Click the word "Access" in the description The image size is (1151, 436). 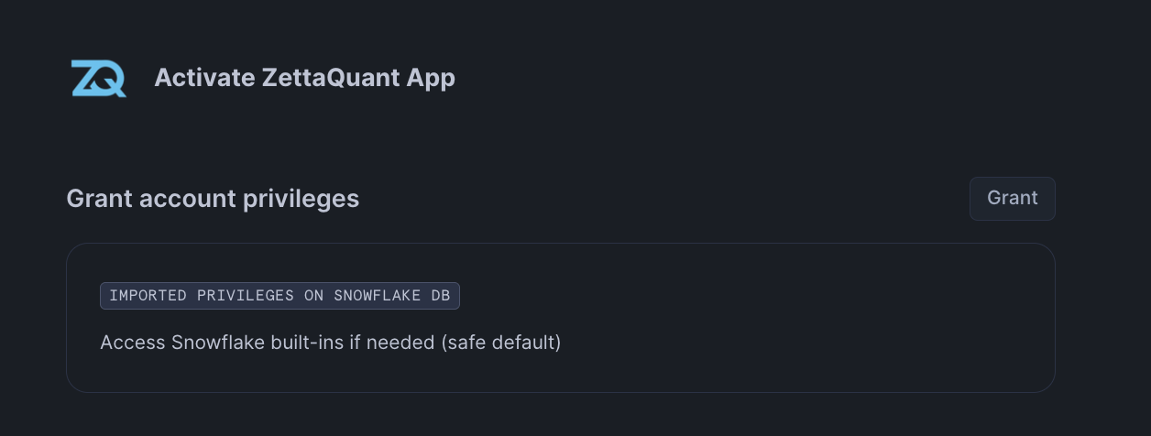(133, 343)
